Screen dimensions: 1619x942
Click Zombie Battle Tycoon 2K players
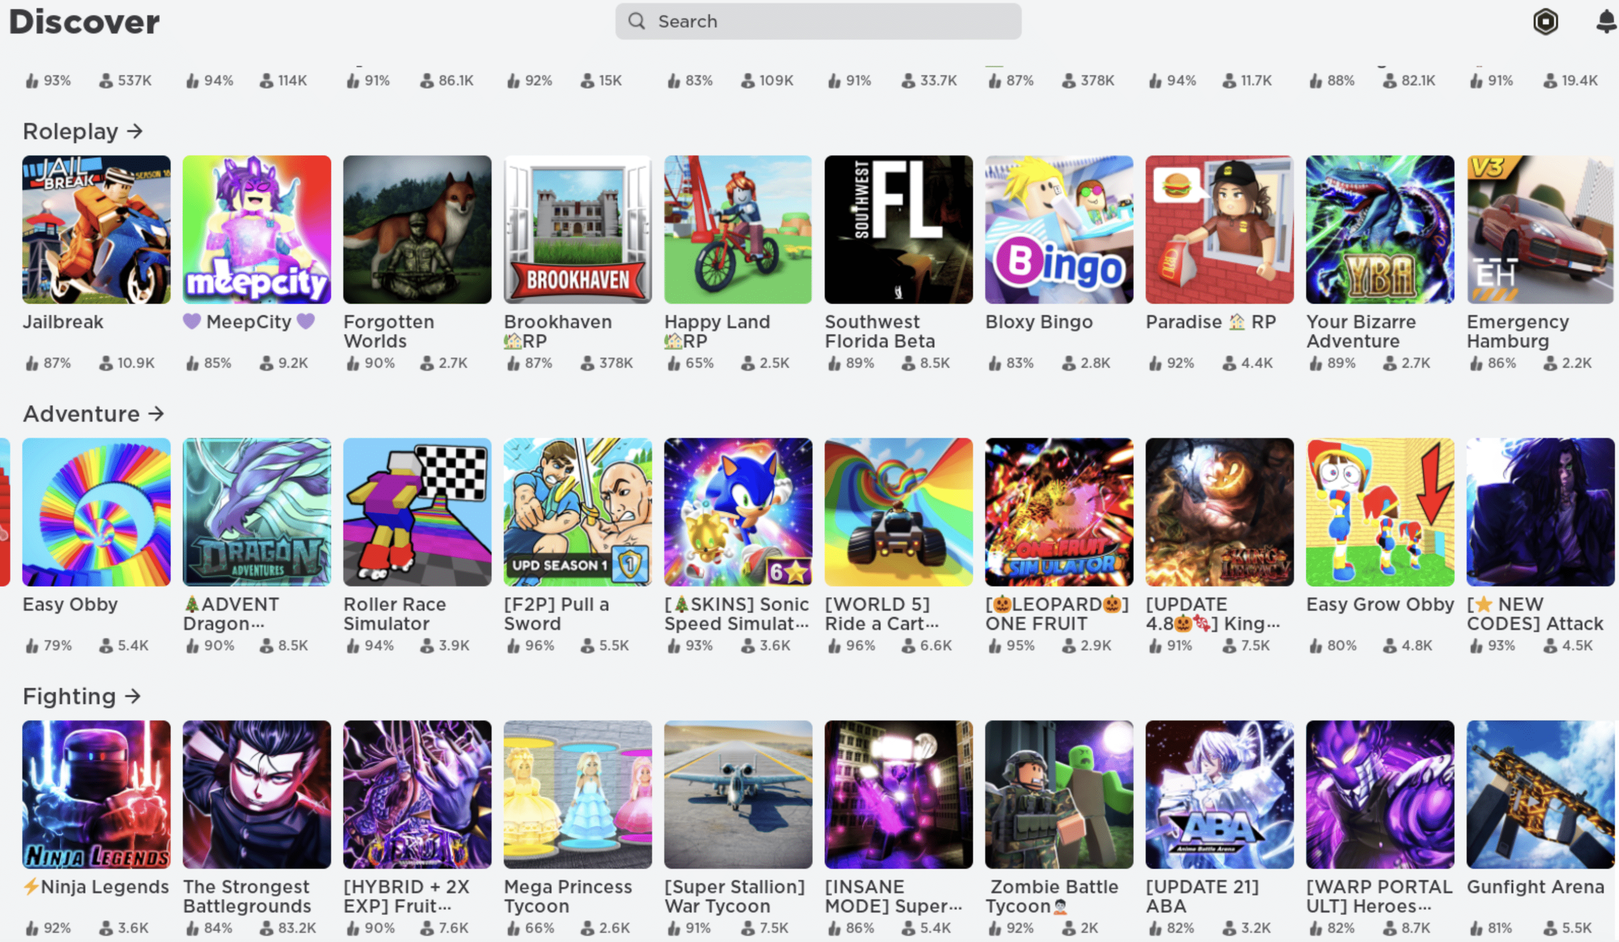[1081, 928]
